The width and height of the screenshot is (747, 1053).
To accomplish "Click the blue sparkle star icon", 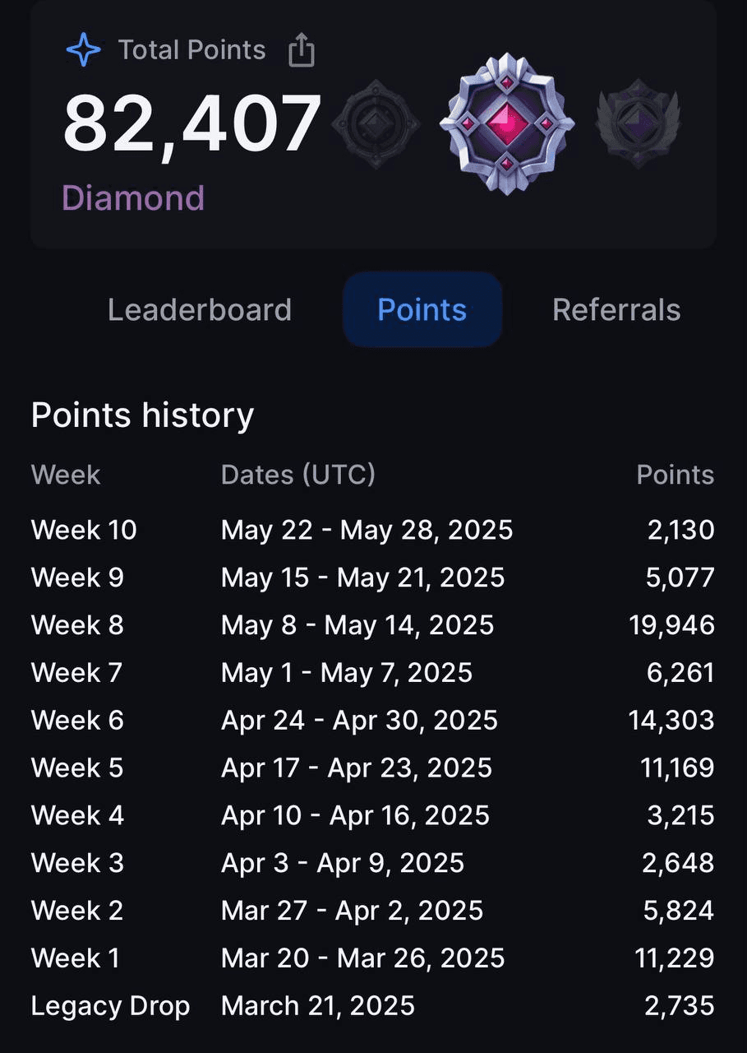I will point(83,50).
